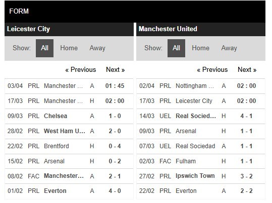Select Leicester City's All filter tab
This screenshot has height=203, width=272.
44,48
